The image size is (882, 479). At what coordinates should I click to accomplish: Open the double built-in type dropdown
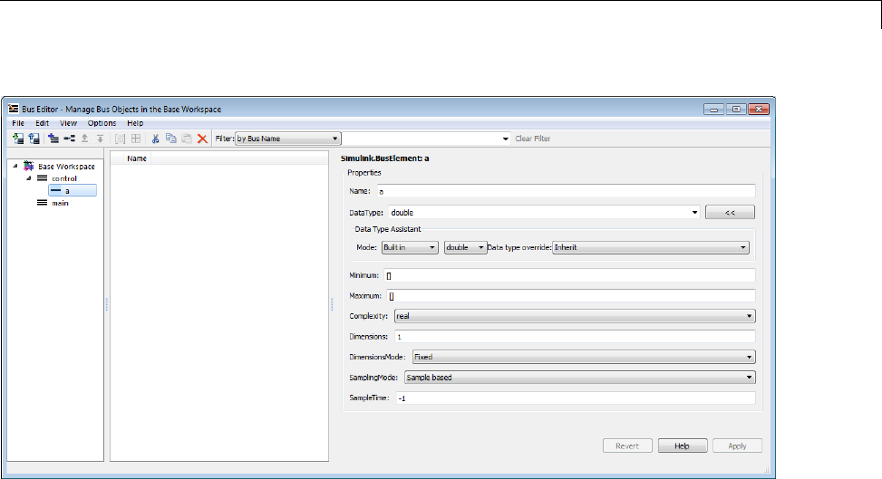point(465,247)
